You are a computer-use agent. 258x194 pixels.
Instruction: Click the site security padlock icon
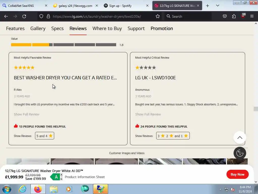[48, 16]
